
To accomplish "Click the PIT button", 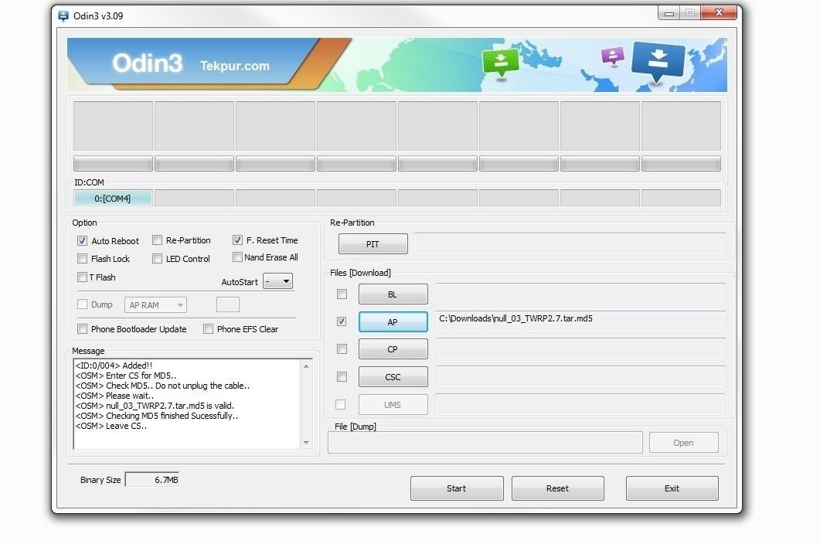I will coord(373,243).
